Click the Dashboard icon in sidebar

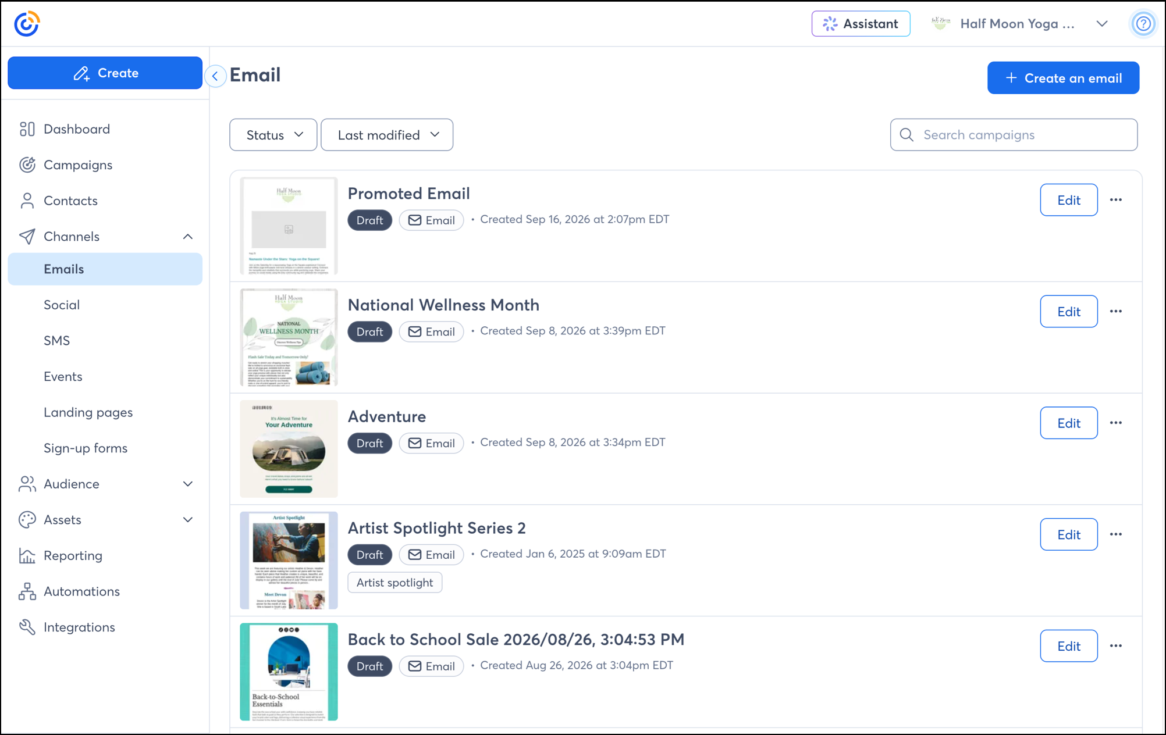(27, 129)
